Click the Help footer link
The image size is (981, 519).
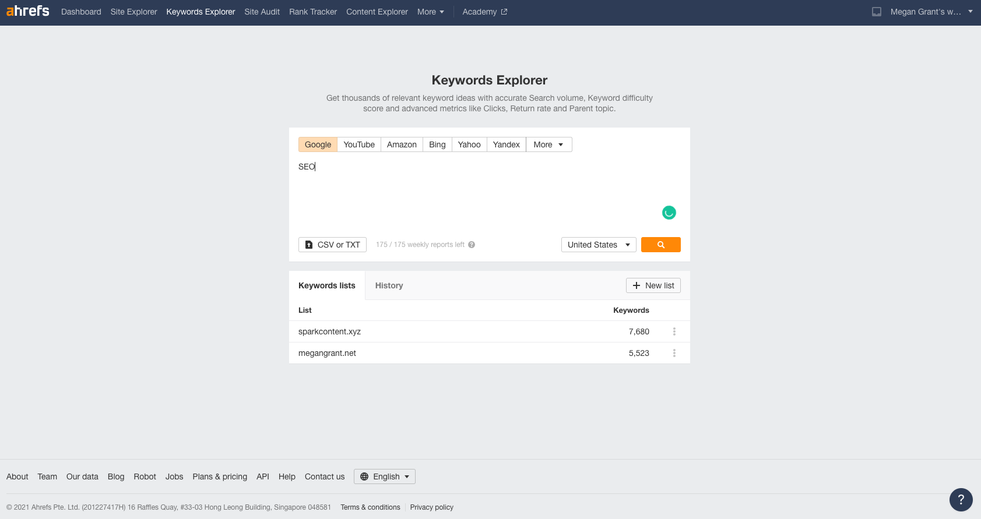287,476
